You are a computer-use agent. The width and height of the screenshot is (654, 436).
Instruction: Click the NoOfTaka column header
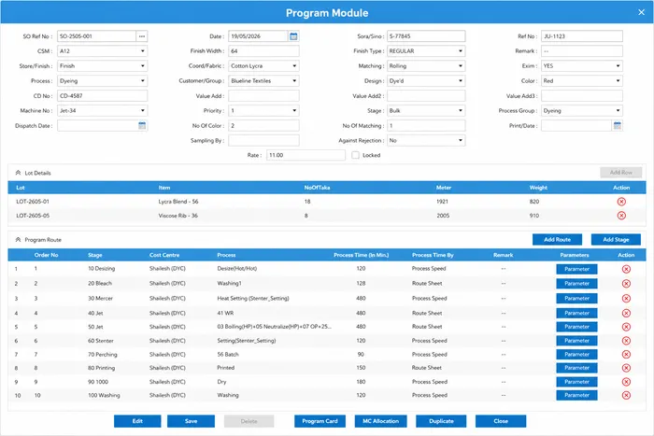(x=317, y=188)
